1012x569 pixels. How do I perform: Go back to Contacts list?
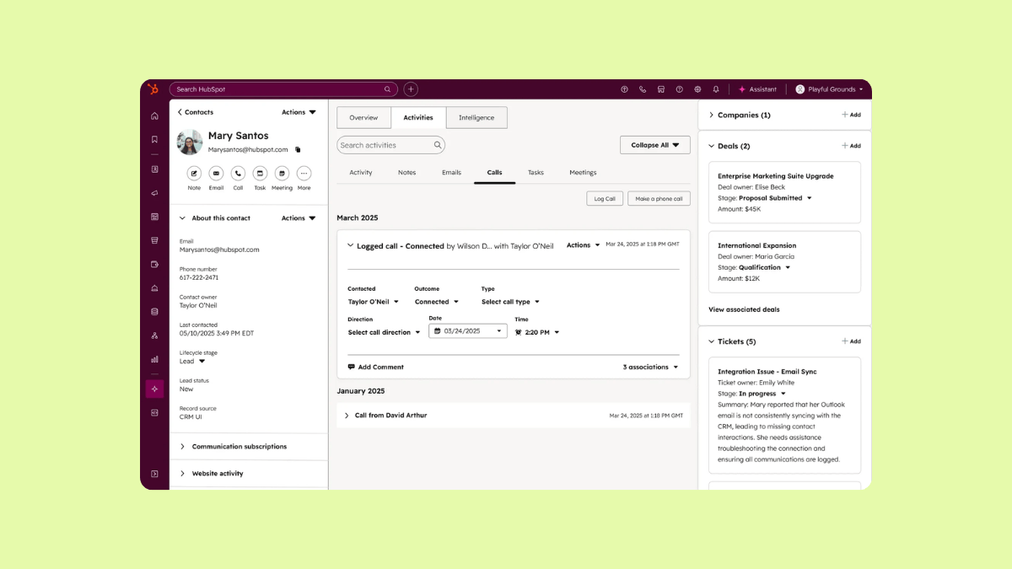coord(196,112)
